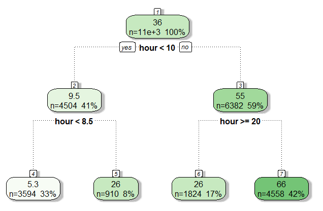
Task: Select split text 'hour < 8.5'
Action: [74, 121]
